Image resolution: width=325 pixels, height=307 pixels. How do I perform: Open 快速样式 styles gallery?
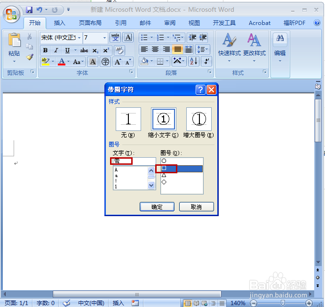229,47
